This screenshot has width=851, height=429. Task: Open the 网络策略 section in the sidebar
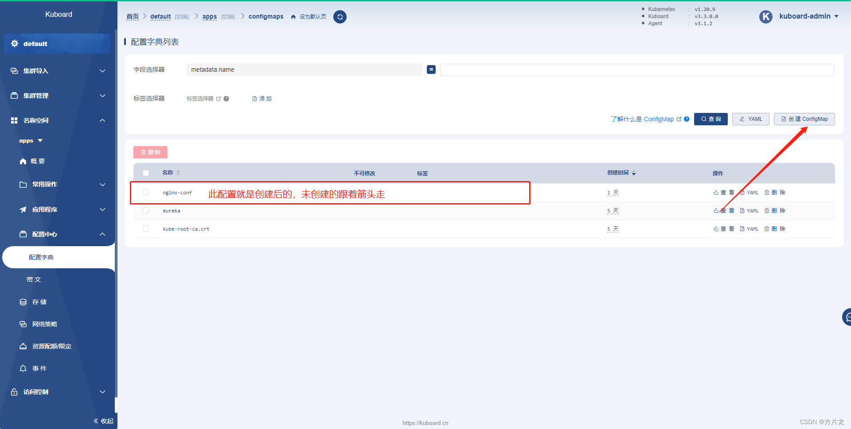(44, 324)
